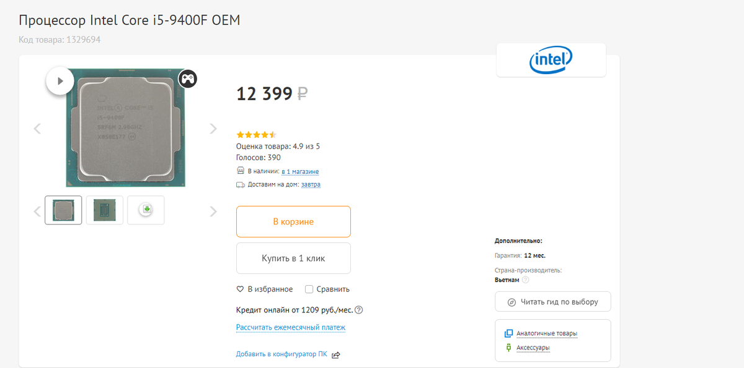Click the left chevron under the thumbnails
Screen dimensions: 744x368
[37, 211]
